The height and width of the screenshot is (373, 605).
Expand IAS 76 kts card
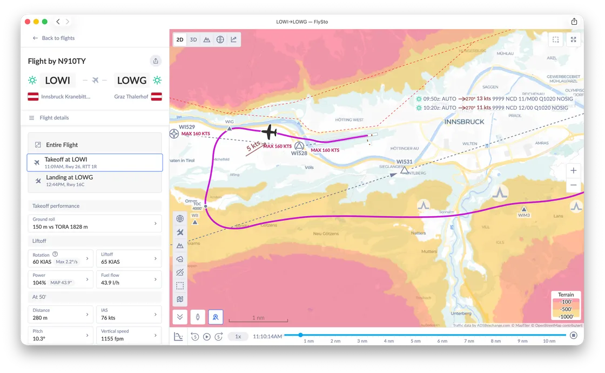129,314
